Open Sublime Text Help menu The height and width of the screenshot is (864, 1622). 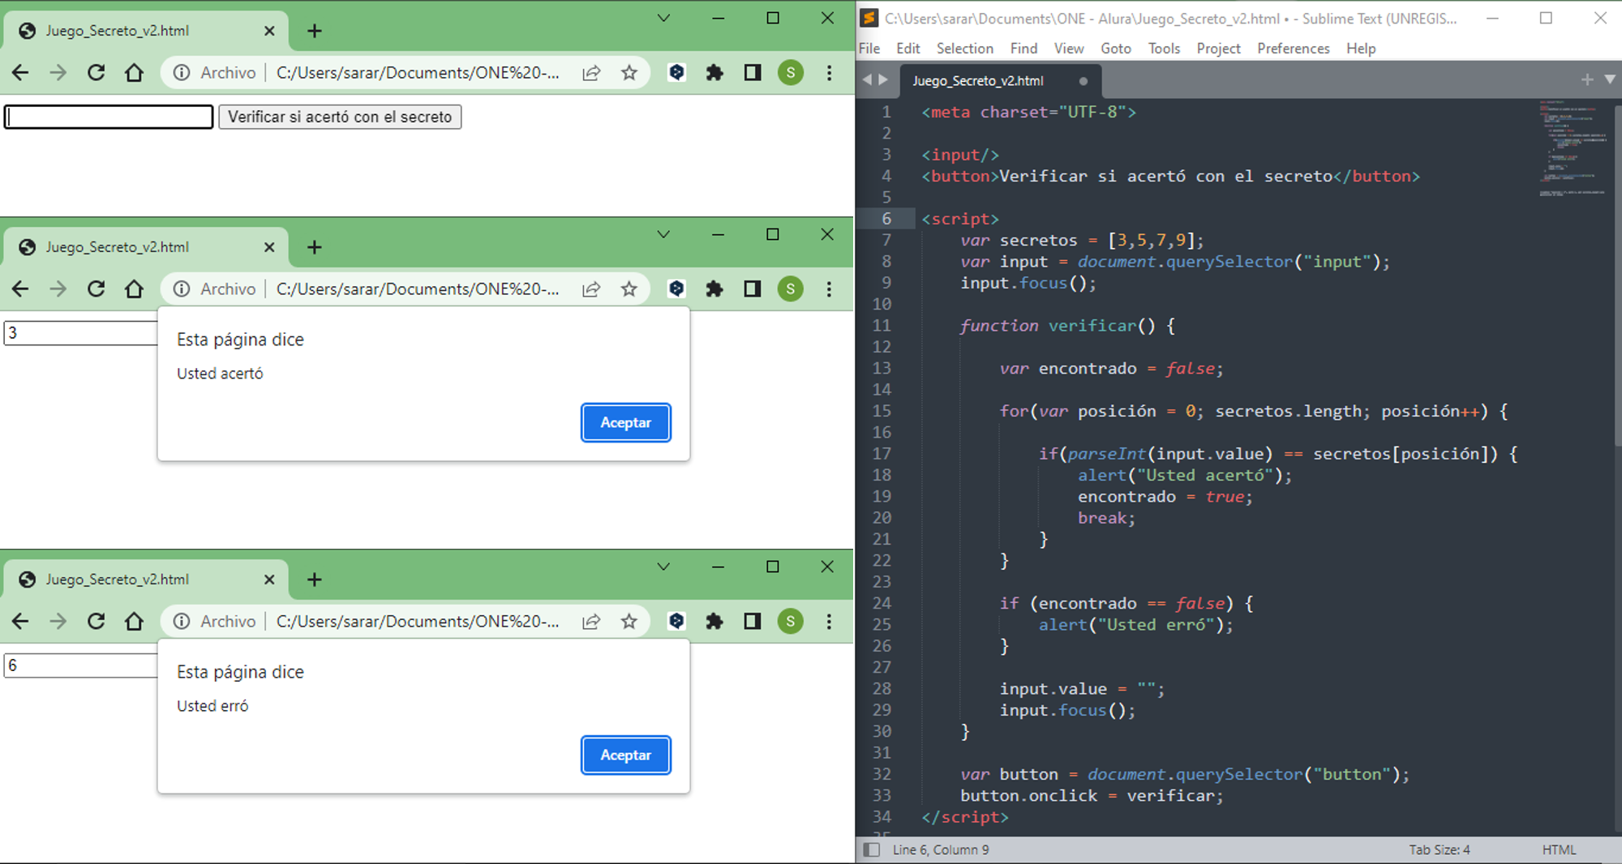coord(1361,49)
